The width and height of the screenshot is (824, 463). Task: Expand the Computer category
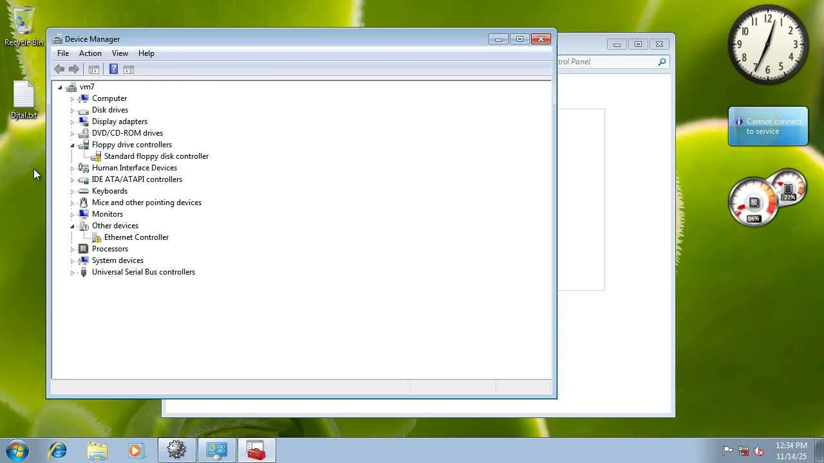[x=72, y=99]
